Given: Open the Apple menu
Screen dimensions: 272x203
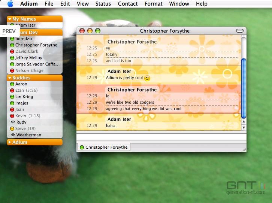Looking at the screenshot, I should [x=10, y=4].
